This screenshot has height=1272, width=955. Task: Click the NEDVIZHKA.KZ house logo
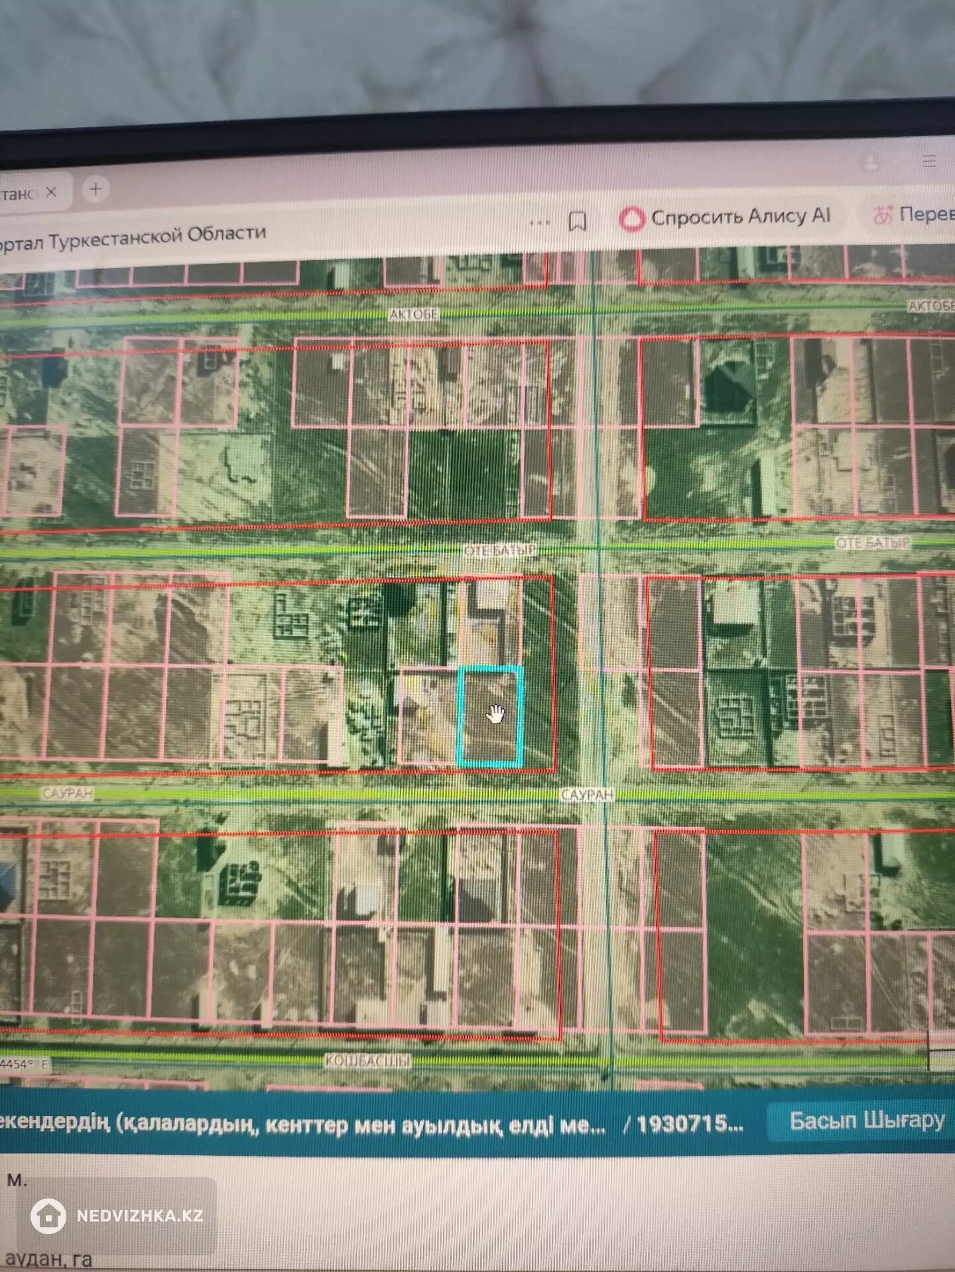48,1216
